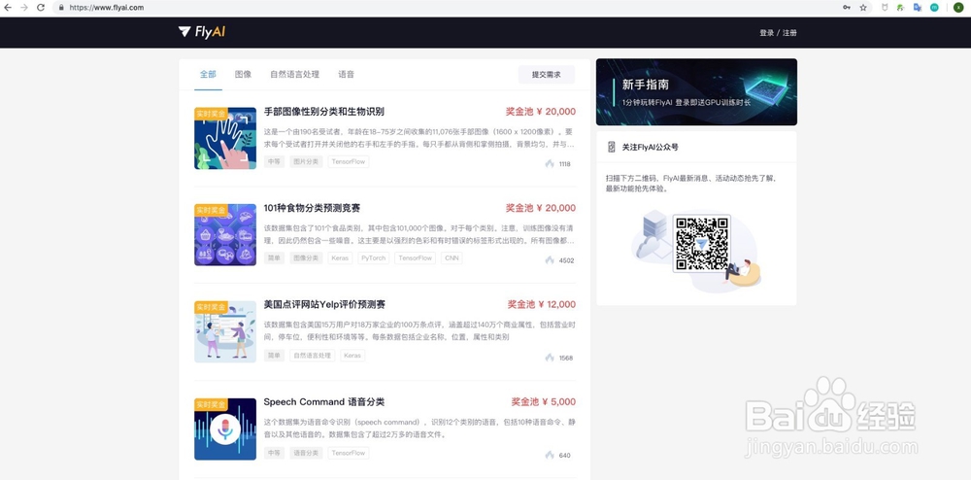Click TensorFlow tag on hand image card
Viewport: 971px width, 480px height.
pos(349,161)
